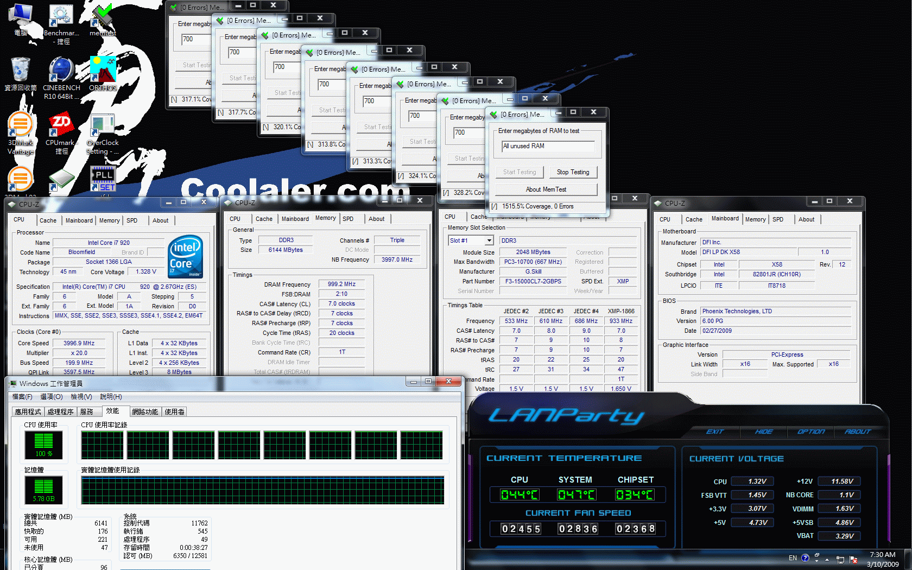Switch to 應用程式 tab in Task Manager

pyautogui.click(x=28, y=412)
